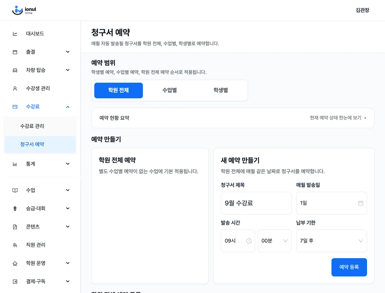Click the person icon beside 수강생 관리
The height and width of the screenshot is (293, 385).
15,88
